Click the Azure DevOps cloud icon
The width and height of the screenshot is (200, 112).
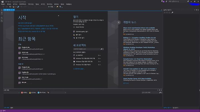pos(74,27)
